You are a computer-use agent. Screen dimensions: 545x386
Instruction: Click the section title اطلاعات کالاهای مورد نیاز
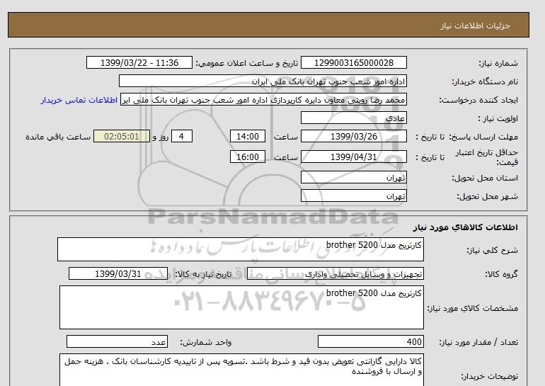[466, 227]
